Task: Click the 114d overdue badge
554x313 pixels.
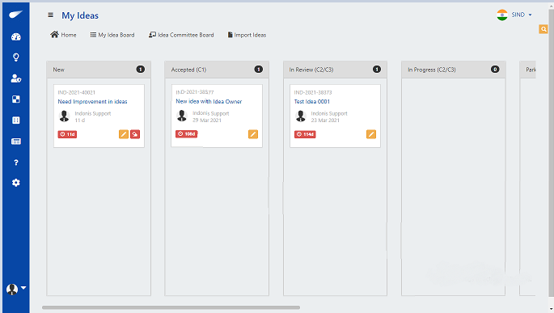Action: (305, 134)
